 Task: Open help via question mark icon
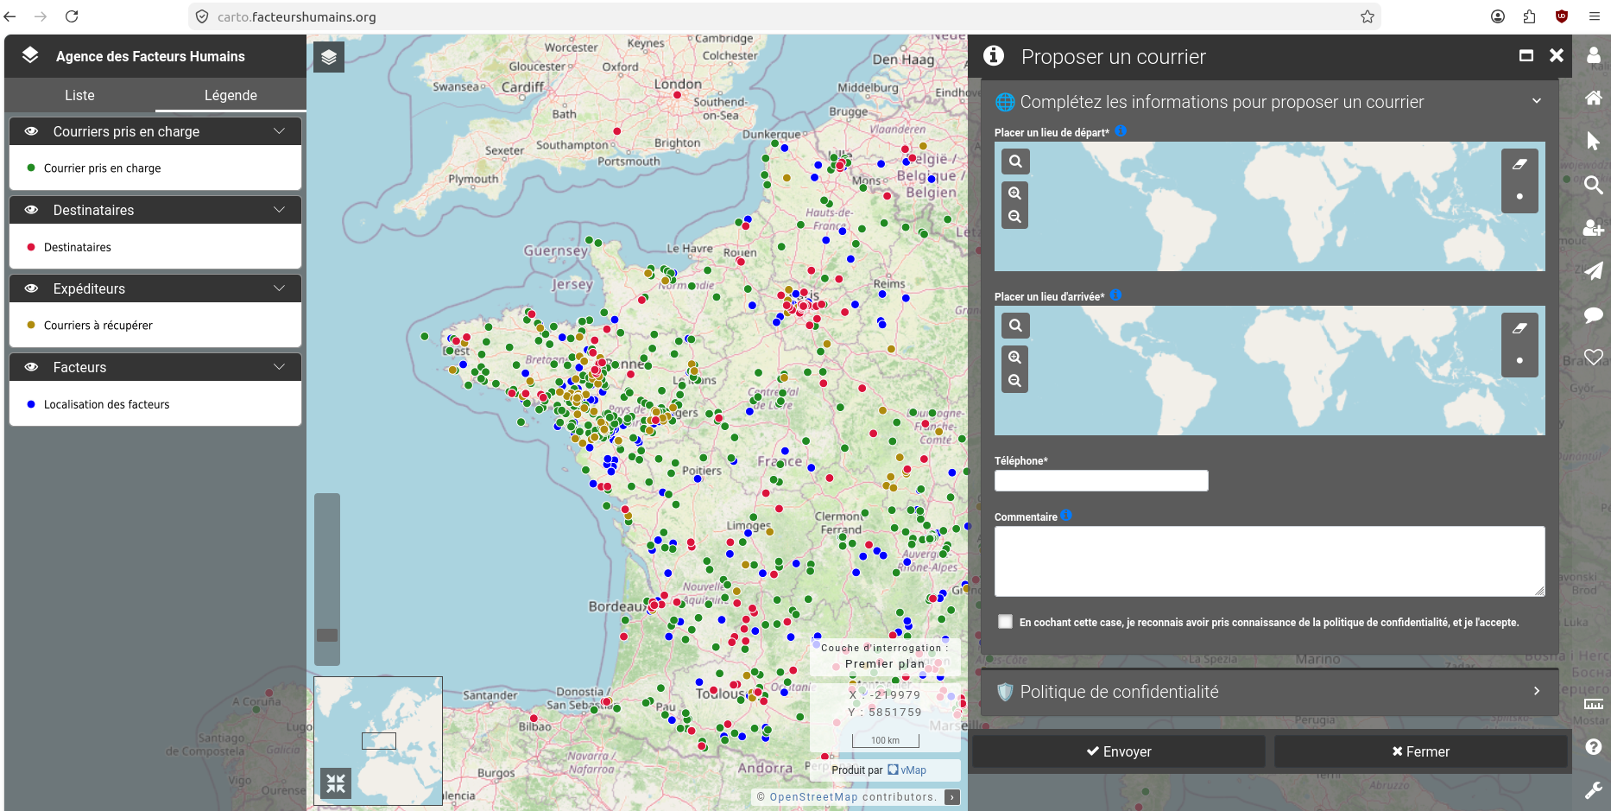tap(1594, 747)
